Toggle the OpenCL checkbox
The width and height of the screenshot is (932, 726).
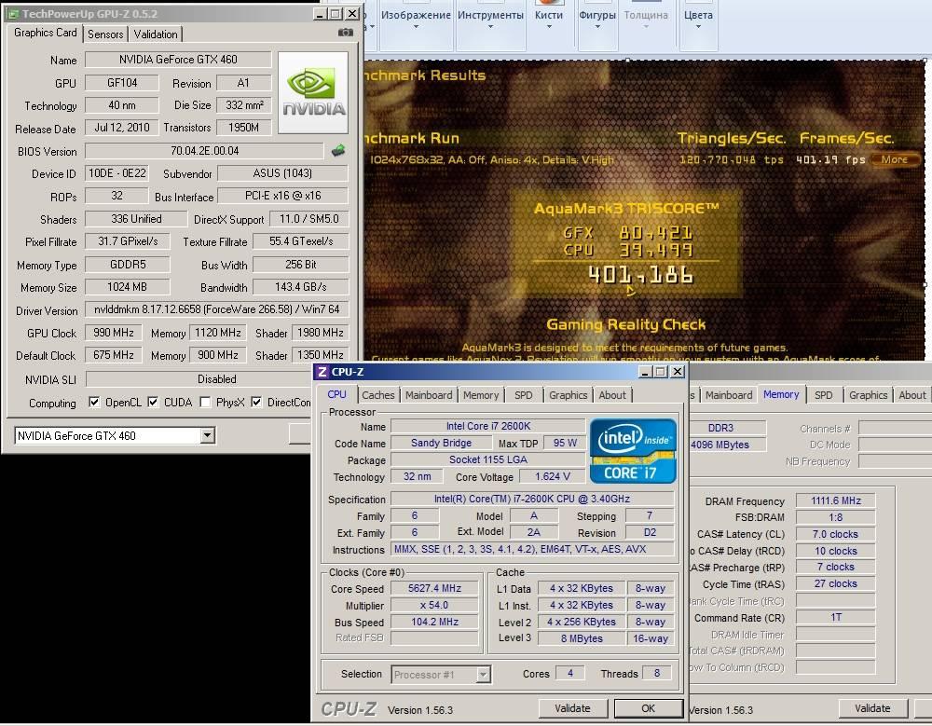coord(94,402)
